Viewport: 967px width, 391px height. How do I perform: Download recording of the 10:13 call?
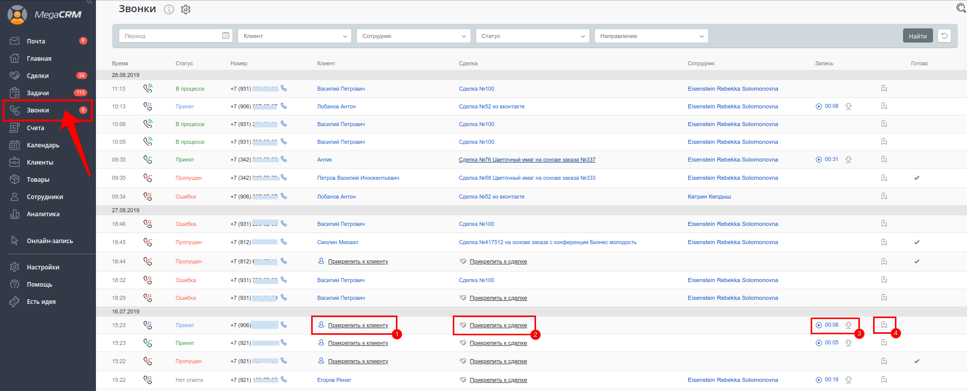tap(848, 106)
